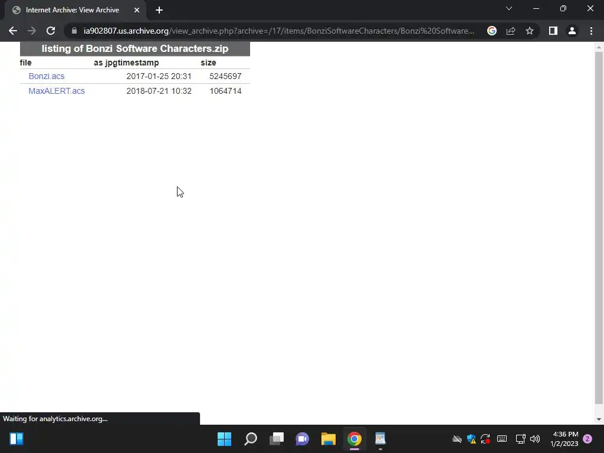604x453 pixels.
Task: Open the MaxALERT.acs file link
Action: click(x=57, y=91)
